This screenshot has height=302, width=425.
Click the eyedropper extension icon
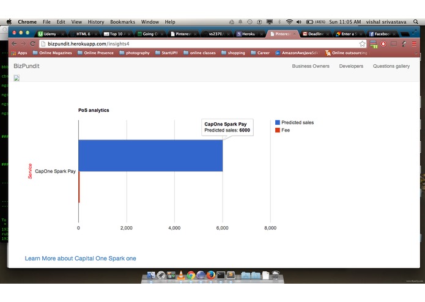[x=404, y=43]
